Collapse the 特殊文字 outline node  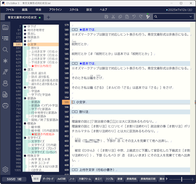25,156
